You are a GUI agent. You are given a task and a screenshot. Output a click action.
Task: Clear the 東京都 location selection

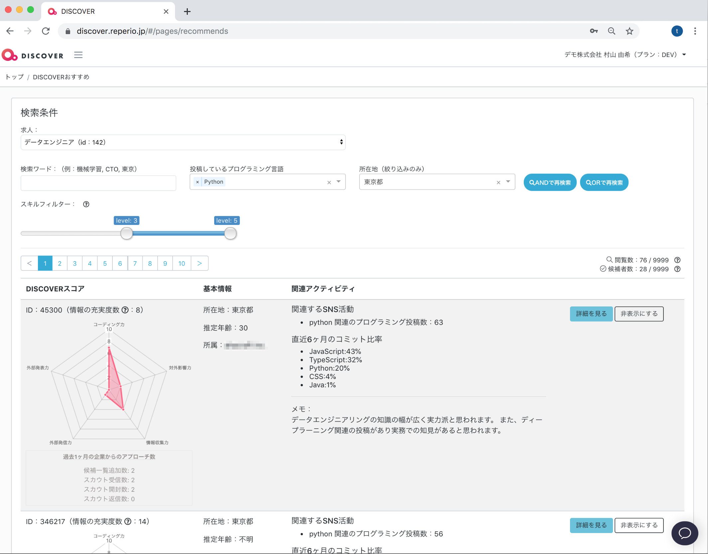coord(498,182)
